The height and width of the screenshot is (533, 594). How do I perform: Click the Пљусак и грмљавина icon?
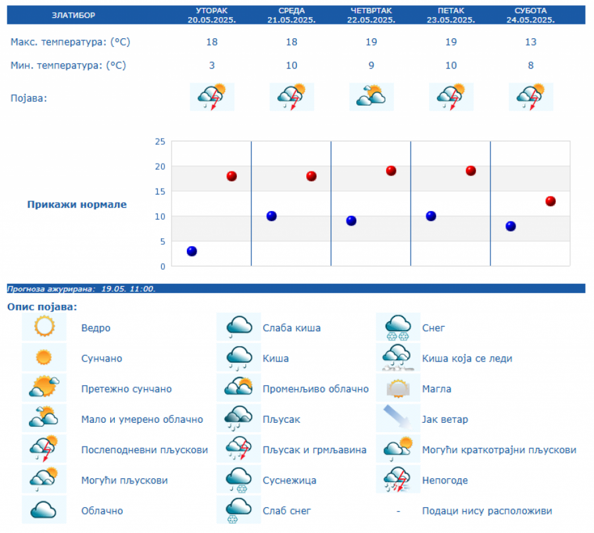click(239, 449)
